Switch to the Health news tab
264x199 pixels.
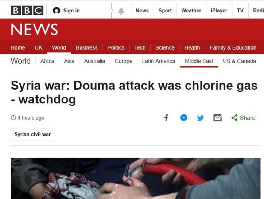coord(192,47)
